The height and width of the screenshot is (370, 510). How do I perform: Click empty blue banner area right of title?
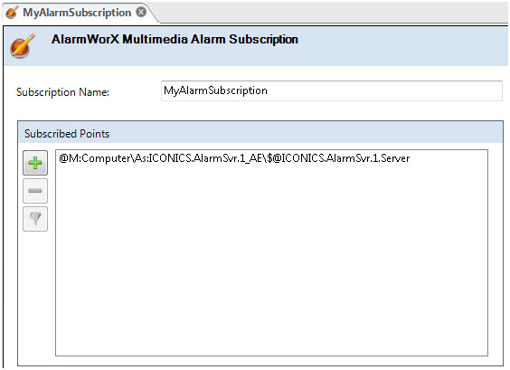pos(403,45)
